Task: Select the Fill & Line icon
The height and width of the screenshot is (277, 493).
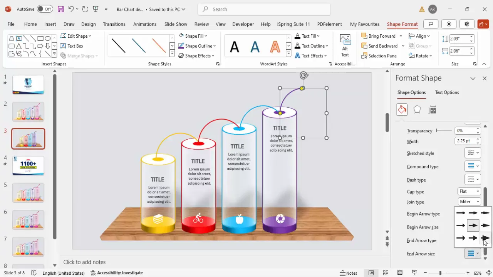Action: pyautogui.click(x=402, y=110)
